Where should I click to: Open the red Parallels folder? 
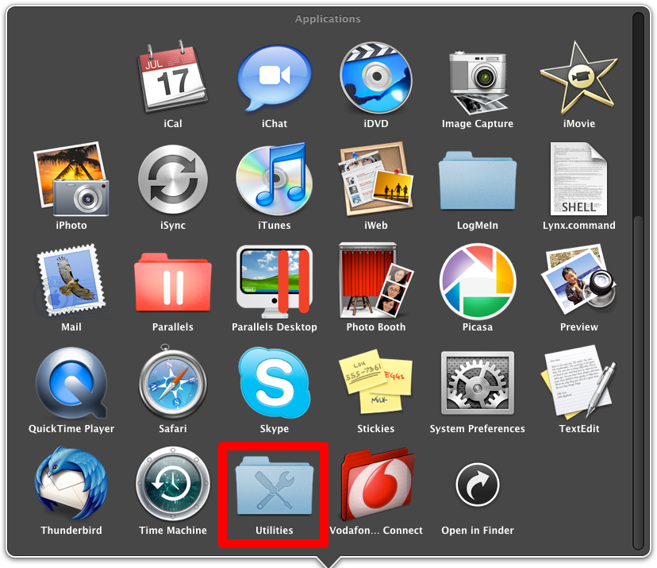click(173, 282)
